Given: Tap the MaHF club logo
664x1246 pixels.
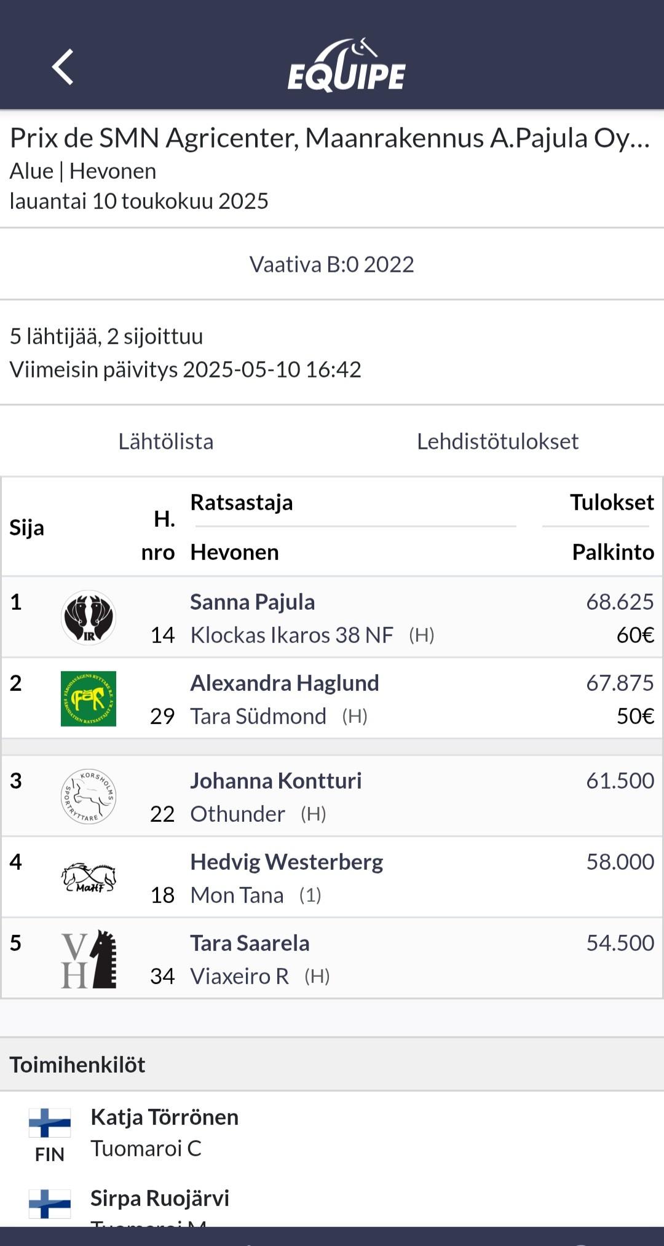Looking at the screenshot, I should (89, 878).
